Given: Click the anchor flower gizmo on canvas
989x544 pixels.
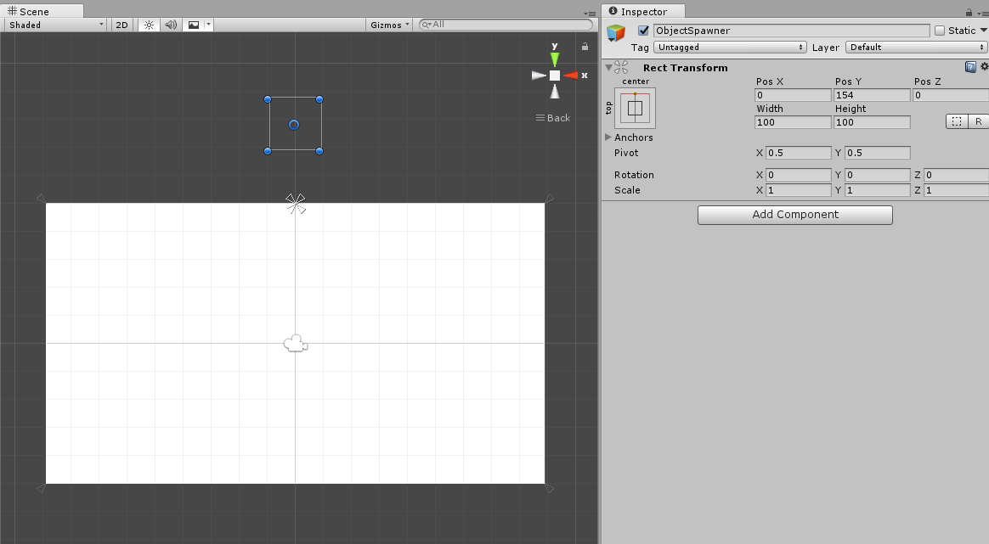Looking at the screenshot, I should click(x=295, y=204).
